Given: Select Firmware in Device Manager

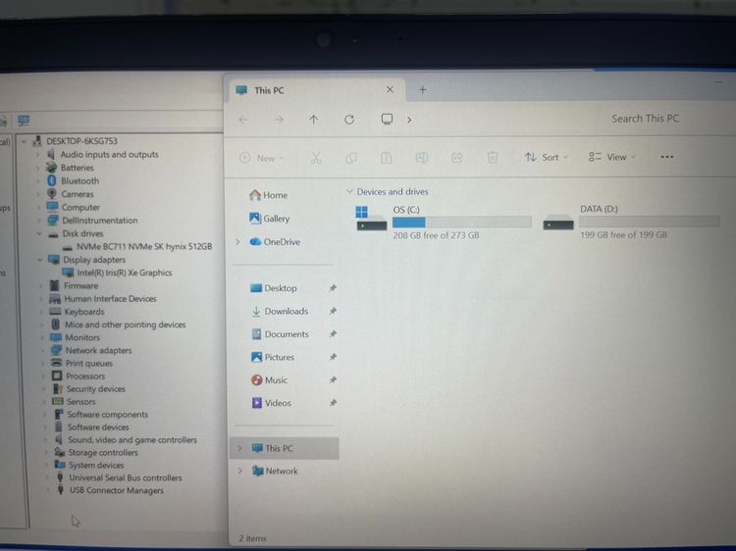Looking at the screenshot, I should (x=81, y=285).
